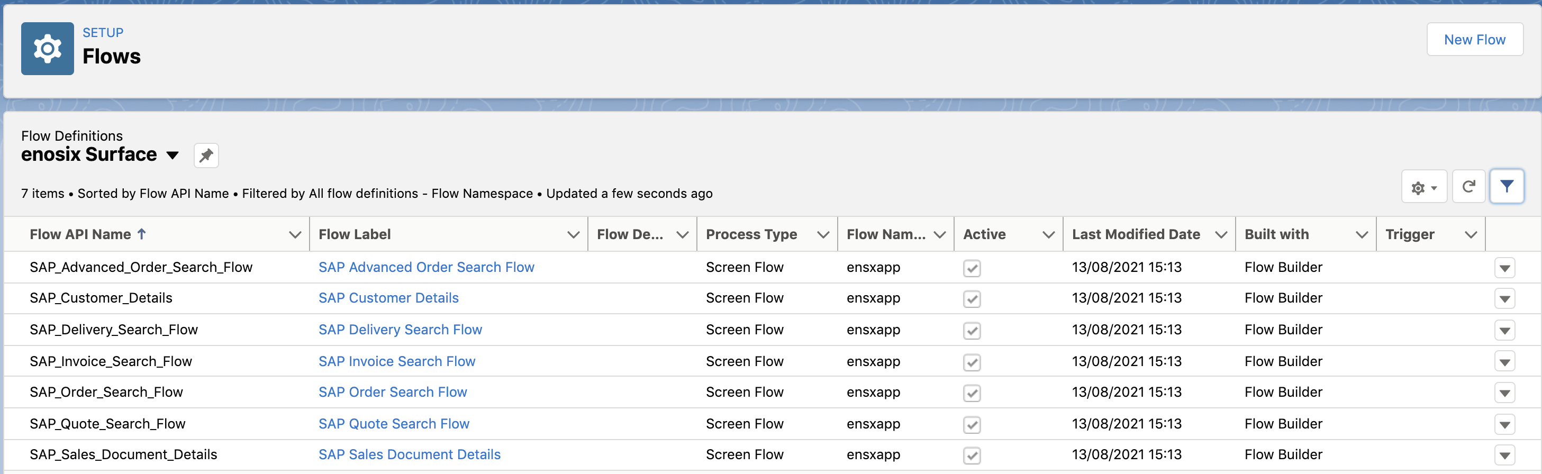Click sort arrow on Flow API Name
This screenshot has width=1542, height=474.
point(142,234)
